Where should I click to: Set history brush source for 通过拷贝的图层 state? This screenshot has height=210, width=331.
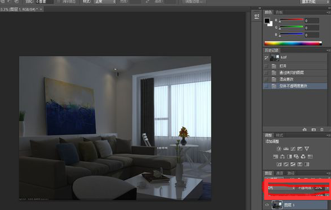[266, 73]
